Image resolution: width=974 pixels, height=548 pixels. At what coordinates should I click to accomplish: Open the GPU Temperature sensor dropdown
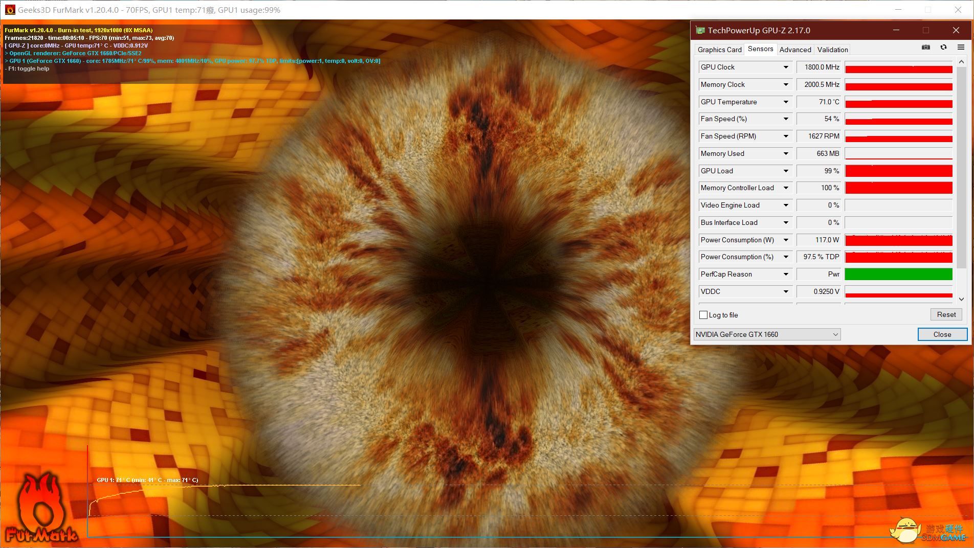[x=786, y=102]
